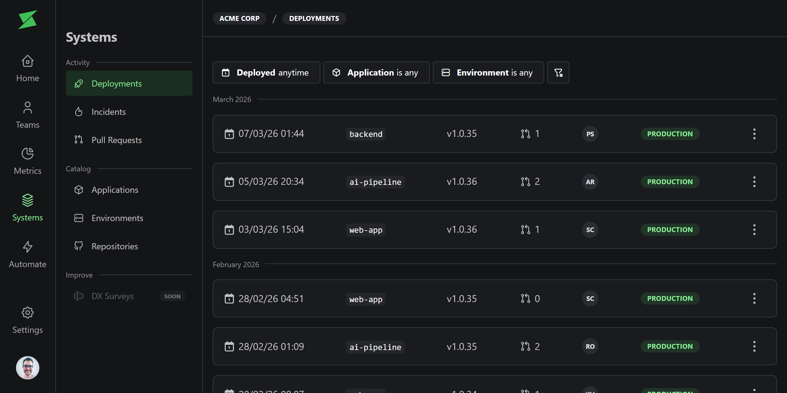Viewport: 787px width, 393px height.
Task: Go to Teams section
Action: click(27, 115)
